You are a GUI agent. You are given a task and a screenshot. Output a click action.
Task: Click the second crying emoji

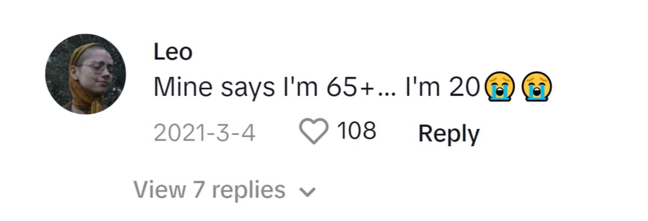pos(536,88)
